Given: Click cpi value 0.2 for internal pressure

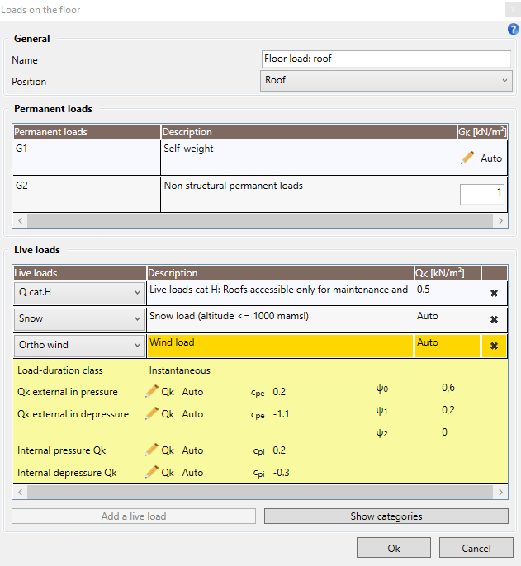Looking at the screenshot, I should click(279, 450).
